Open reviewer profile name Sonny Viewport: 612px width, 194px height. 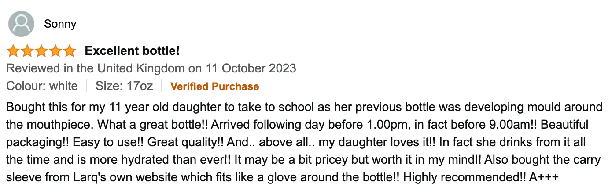click(x=60, y=24)
